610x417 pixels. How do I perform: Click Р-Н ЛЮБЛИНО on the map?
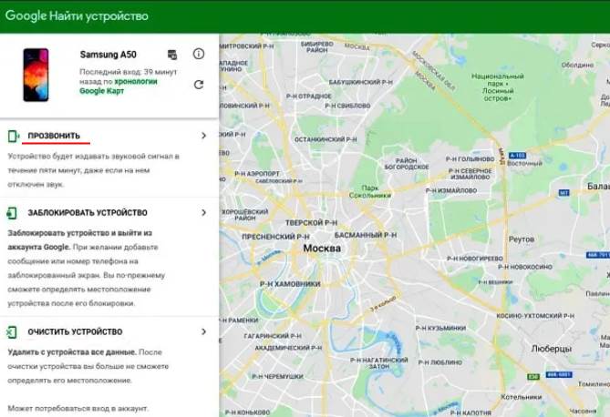pyautogui.click(x=440, y=362)
